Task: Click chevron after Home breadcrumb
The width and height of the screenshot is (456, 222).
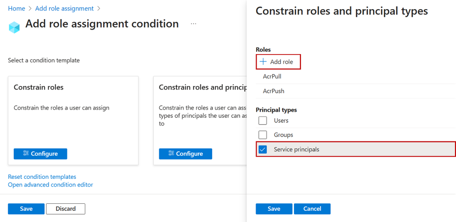Action: tap(30, 9)
